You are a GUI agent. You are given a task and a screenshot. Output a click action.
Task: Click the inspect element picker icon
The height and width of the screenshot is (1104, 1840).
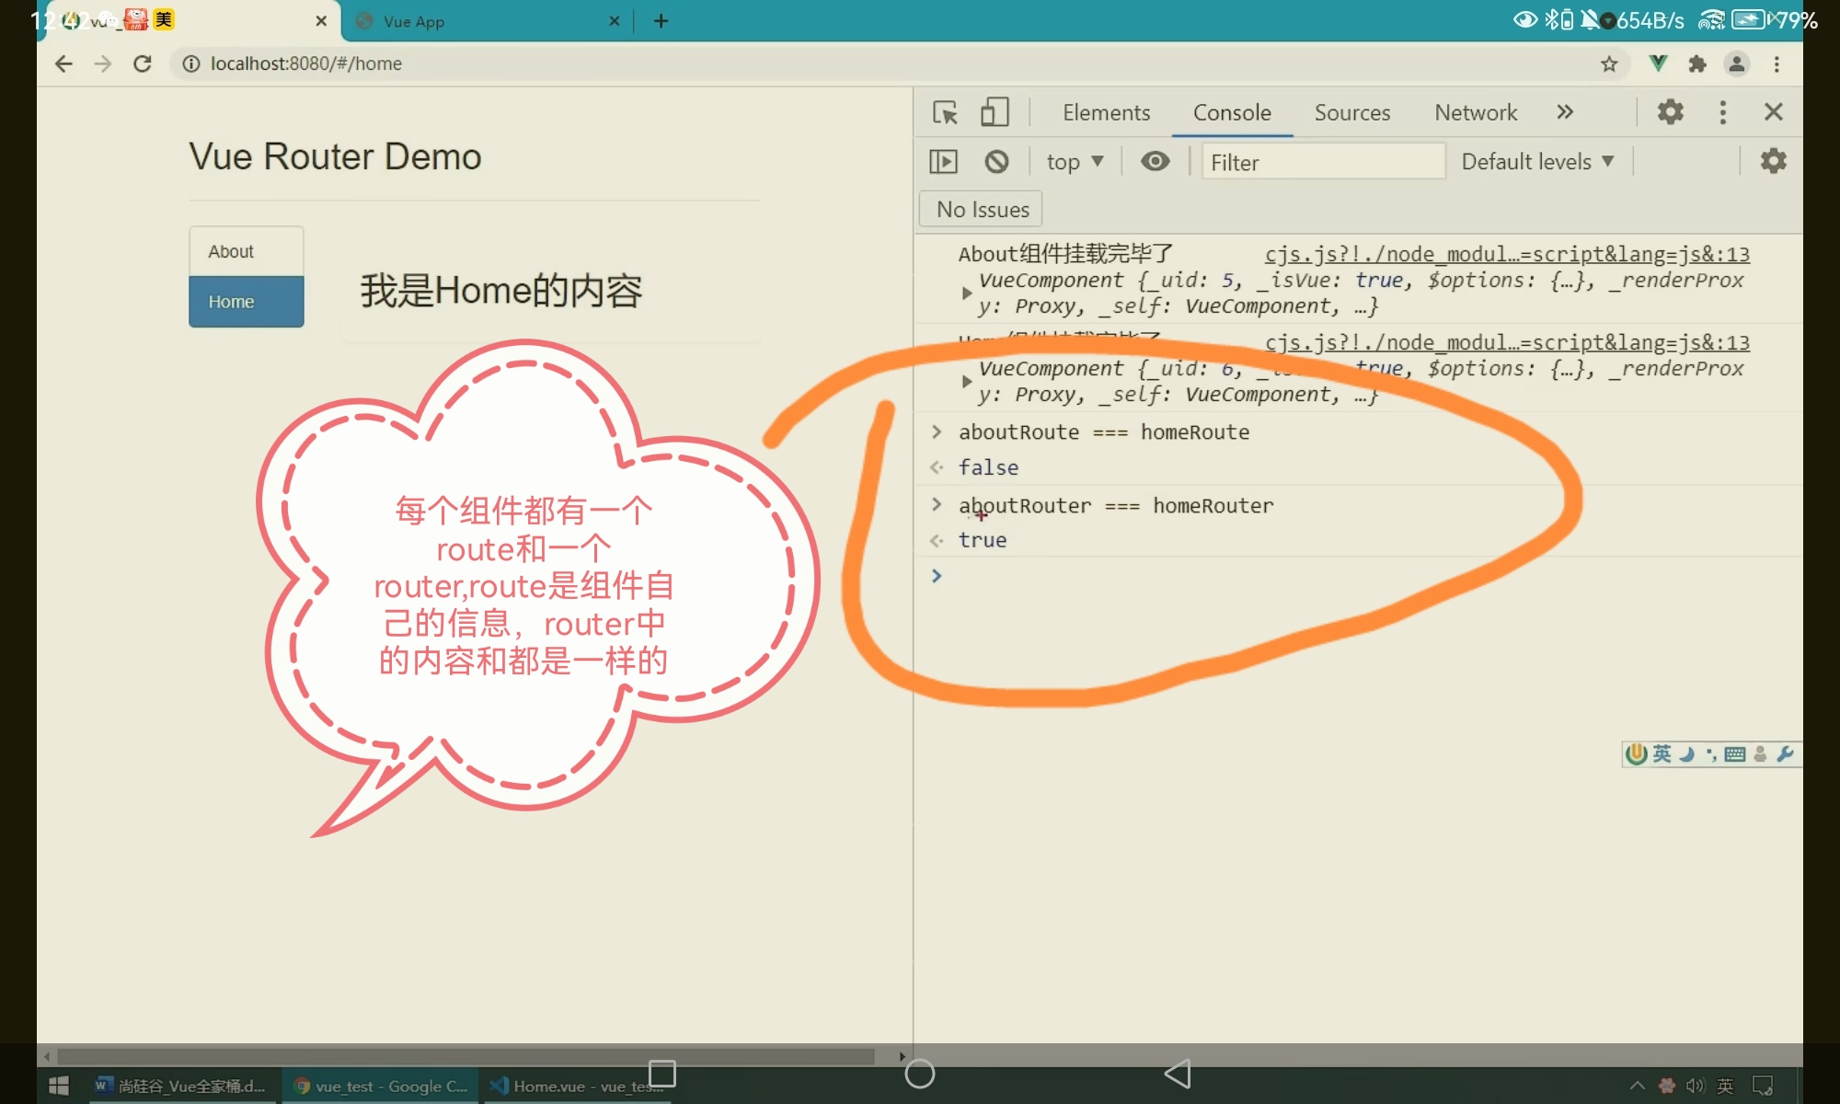click(x=945, y=112)
